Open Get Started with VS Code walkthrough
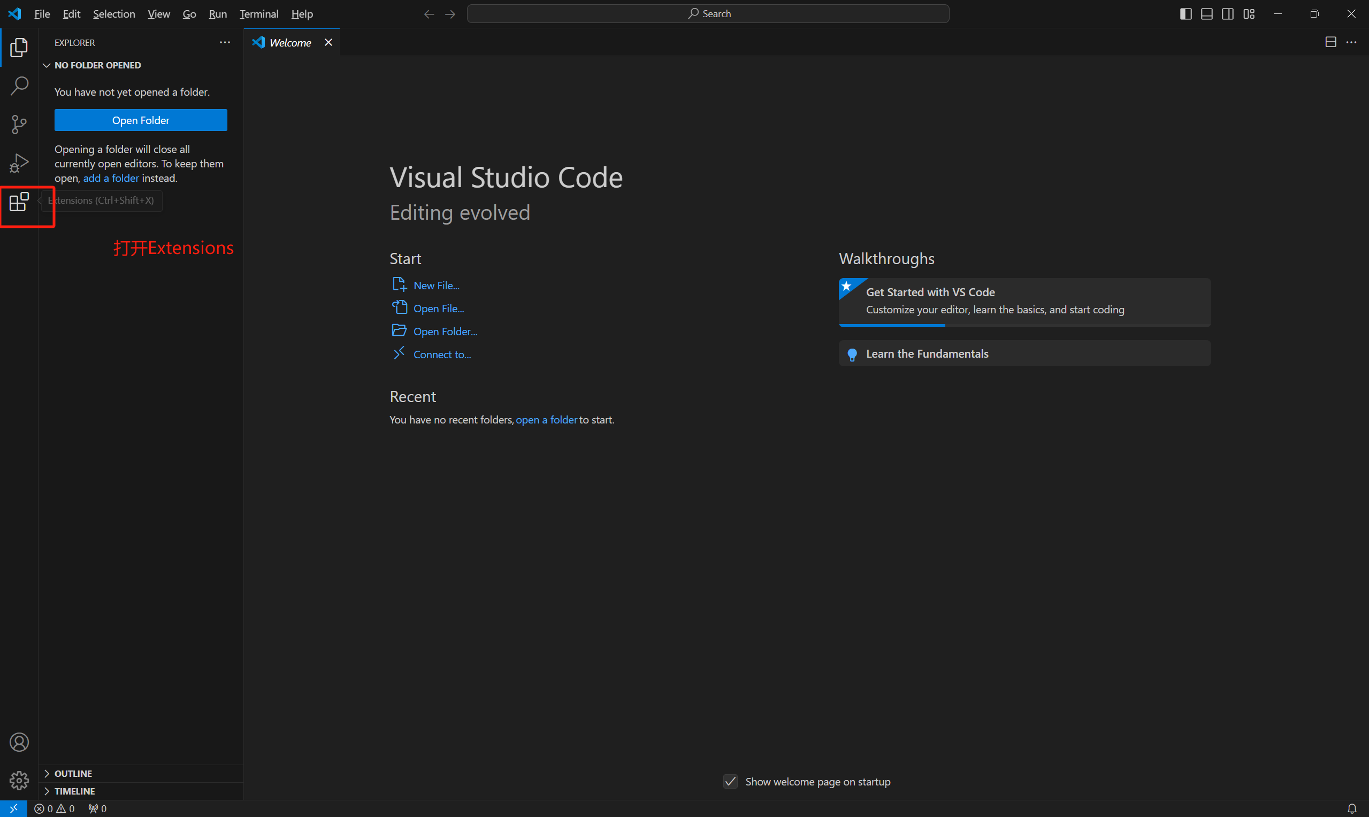 click(1024, 302)
